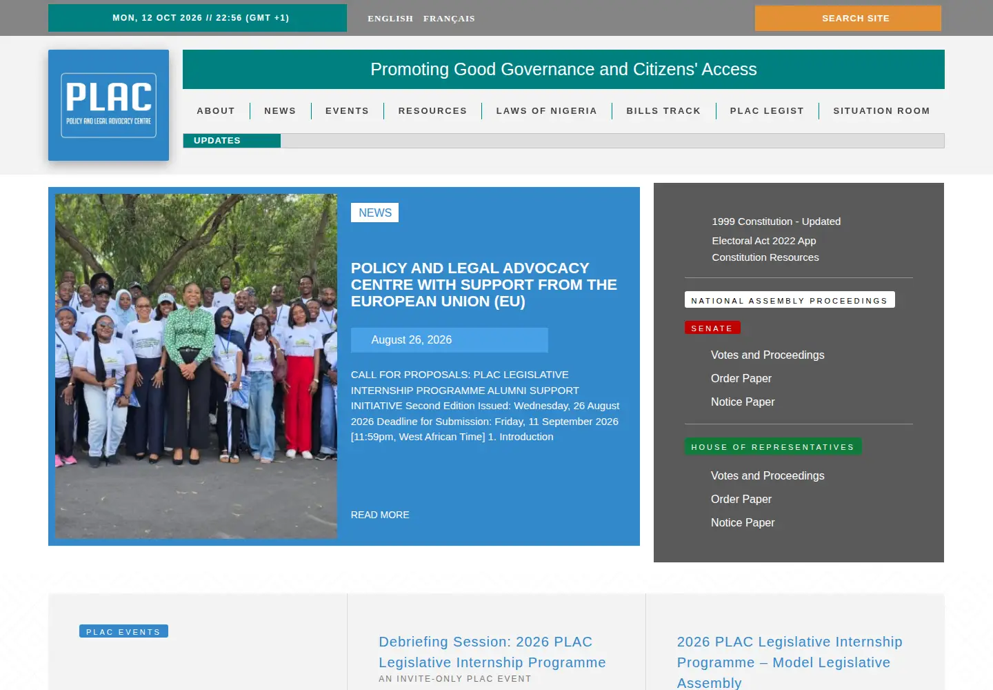Open Senate Votes and Proceedings

click(768, 355)
